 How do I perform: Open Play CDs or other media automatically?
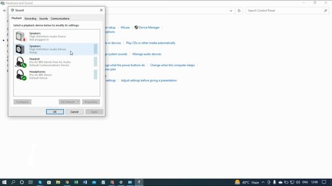[x=150, y=43]
